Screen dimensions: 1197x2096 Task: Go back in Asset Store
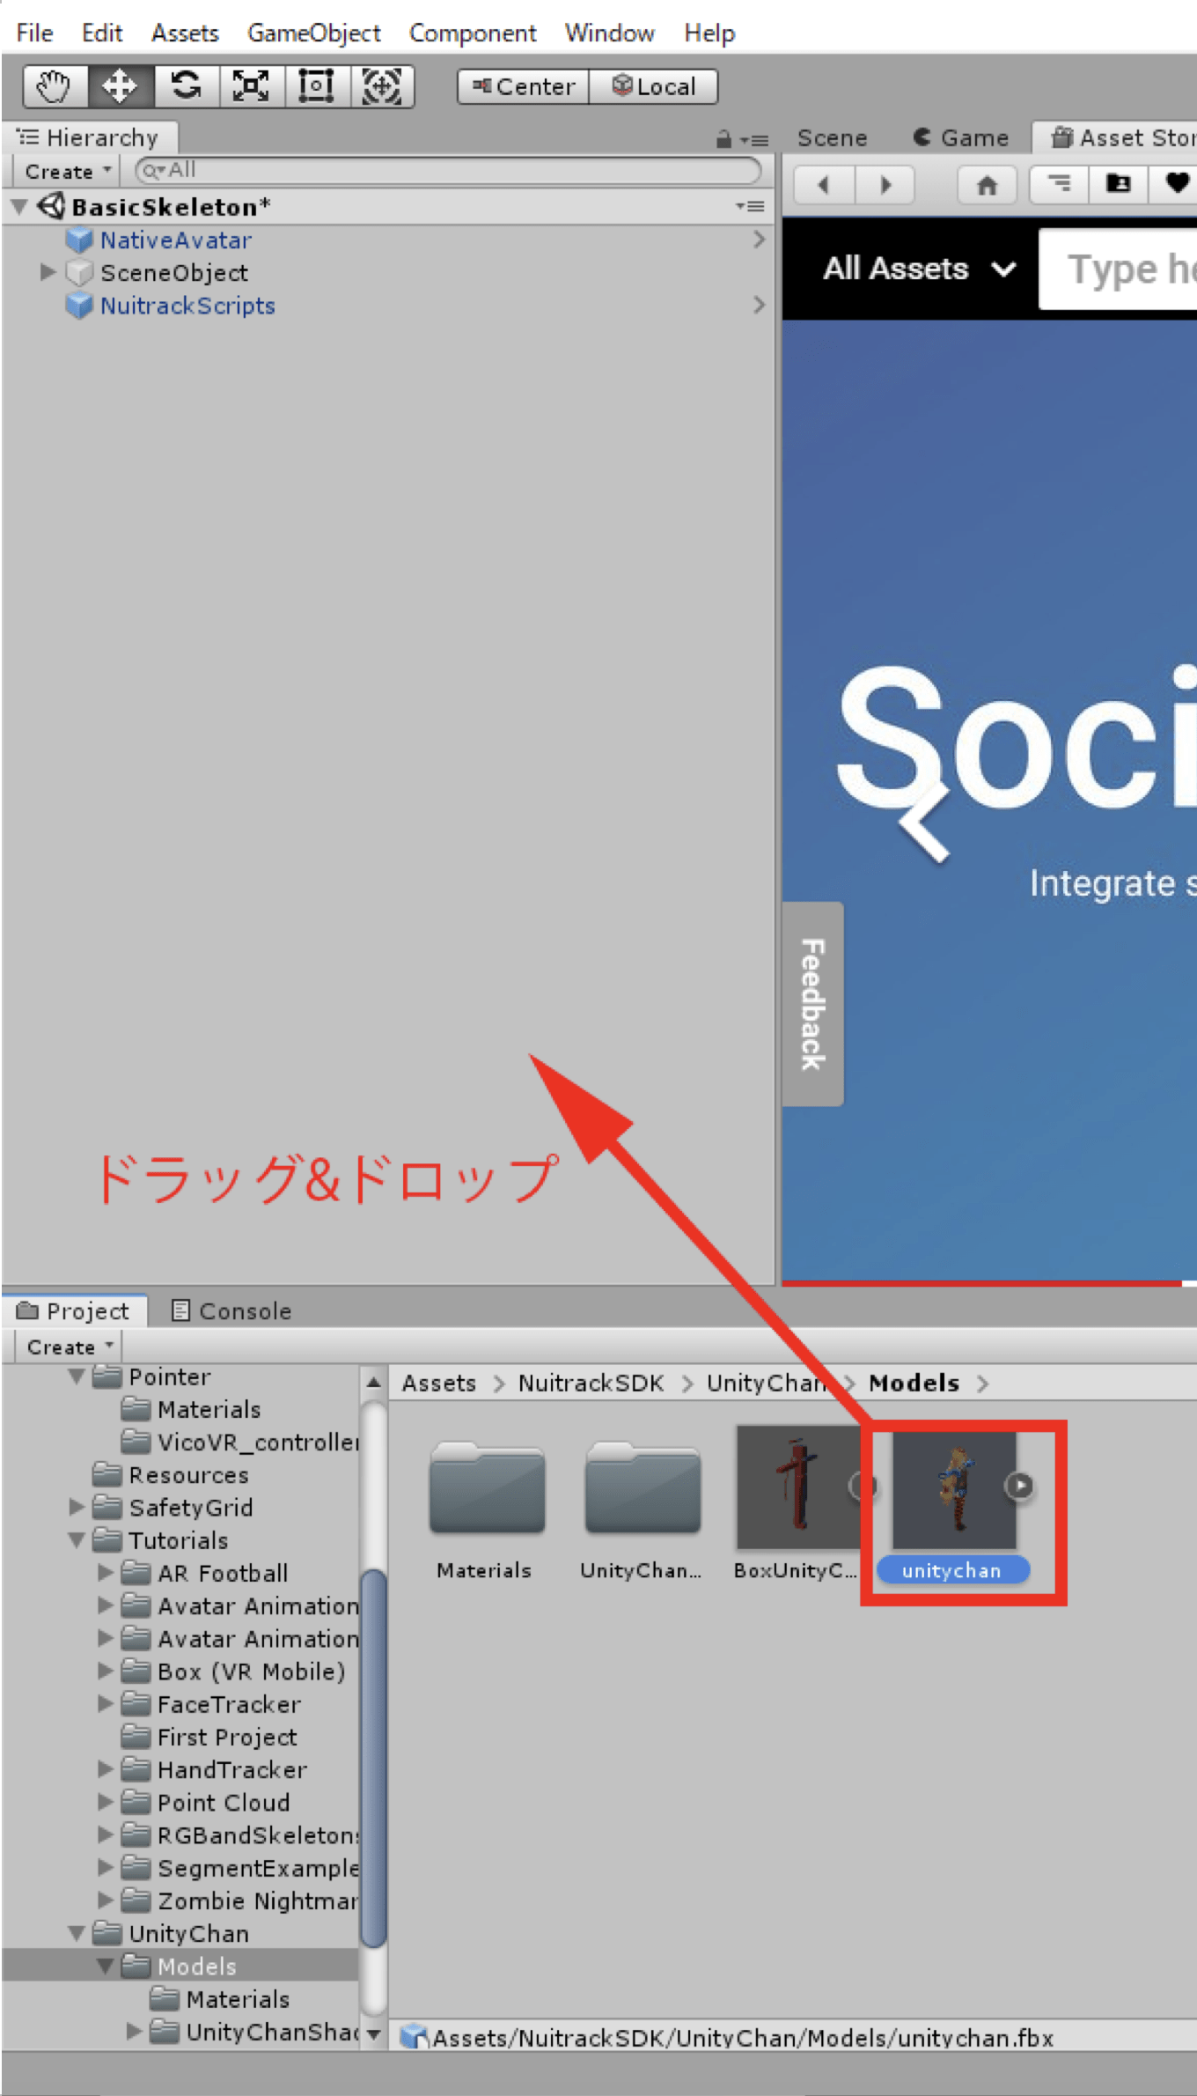pos(824,184)
